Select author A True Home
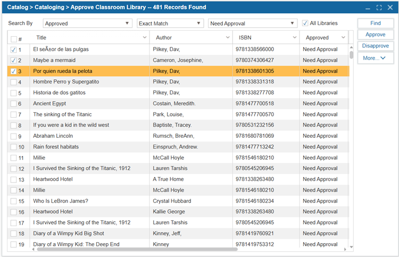 point(168,179)
